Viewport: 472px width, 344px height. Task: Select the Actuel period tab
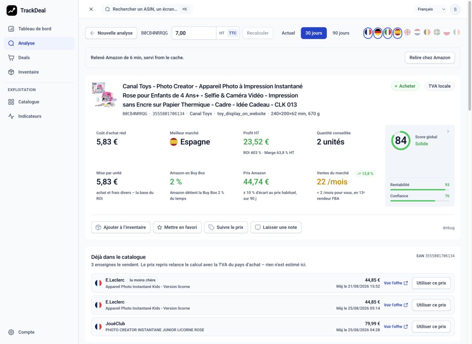pos(288,33)
